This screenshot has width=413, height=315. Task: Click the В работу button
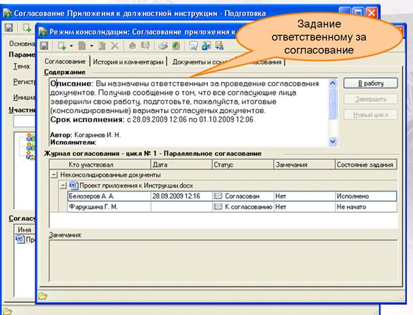[x=371, y=83]
